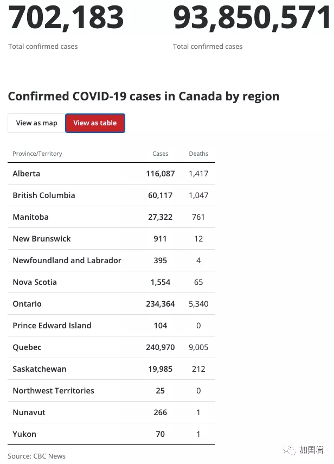
Task: Click the Source: CBC News text
Action: 37,456
